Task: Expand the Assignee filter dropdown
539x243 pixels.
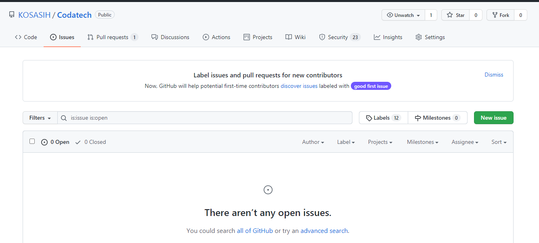Action: 465,142
